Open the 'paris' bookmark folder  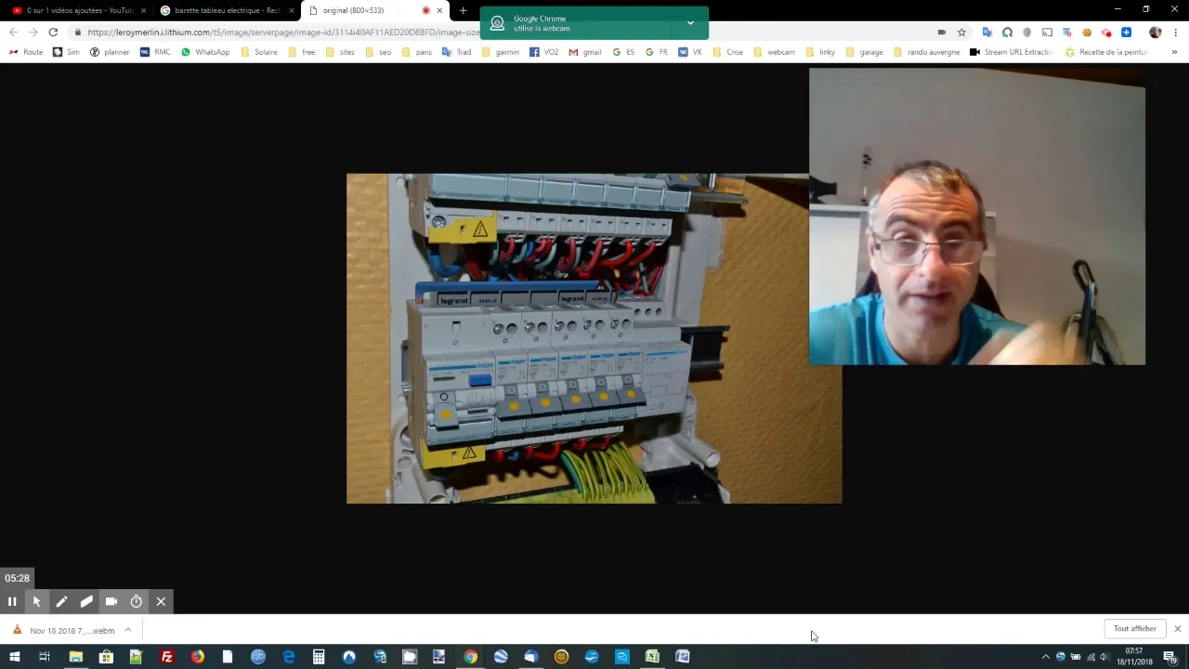pyautogui.click(x=416, y=52)
